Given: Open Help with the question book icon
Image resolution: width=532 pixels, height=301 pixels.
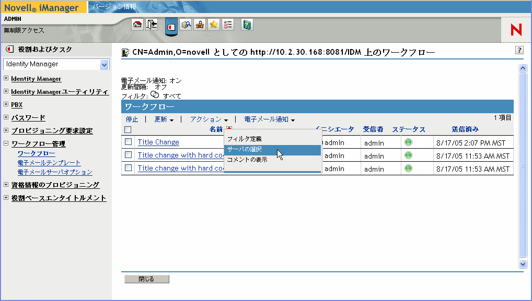Looking at the screenshot, I should pos(247,25).
